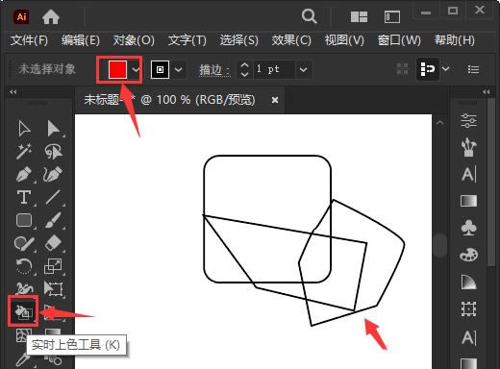Select the Live Paint Bucket tool
This screenshot has height=369, width=500.
pos(23,311)
